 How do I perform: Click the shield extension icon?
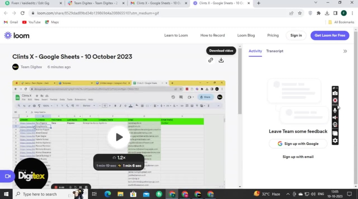(x=310, y=13)
